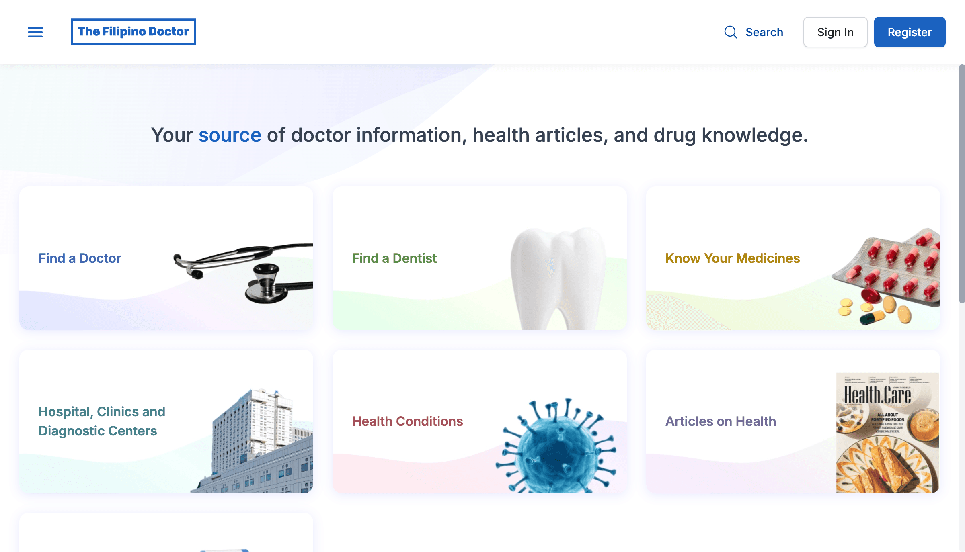Click the white tooth image
Image resolution: width=965 pixels, height=552 pixels.
[558, 279]
